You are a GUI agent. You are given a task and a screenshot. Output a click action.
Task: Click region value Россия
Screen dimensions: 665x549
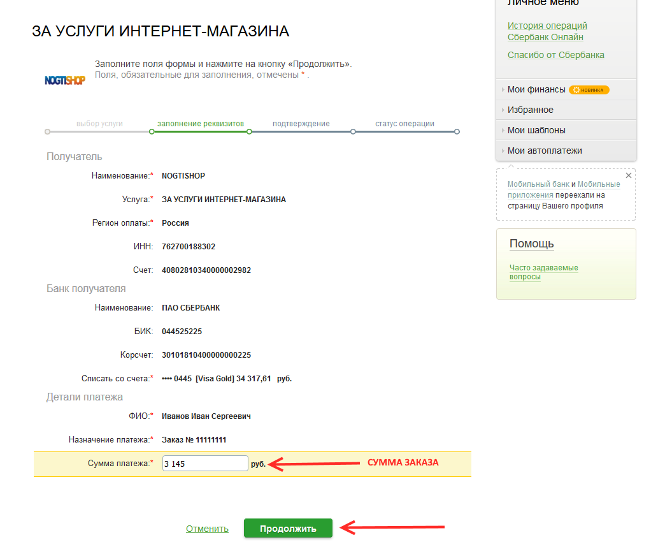click(x=175, y=223)
